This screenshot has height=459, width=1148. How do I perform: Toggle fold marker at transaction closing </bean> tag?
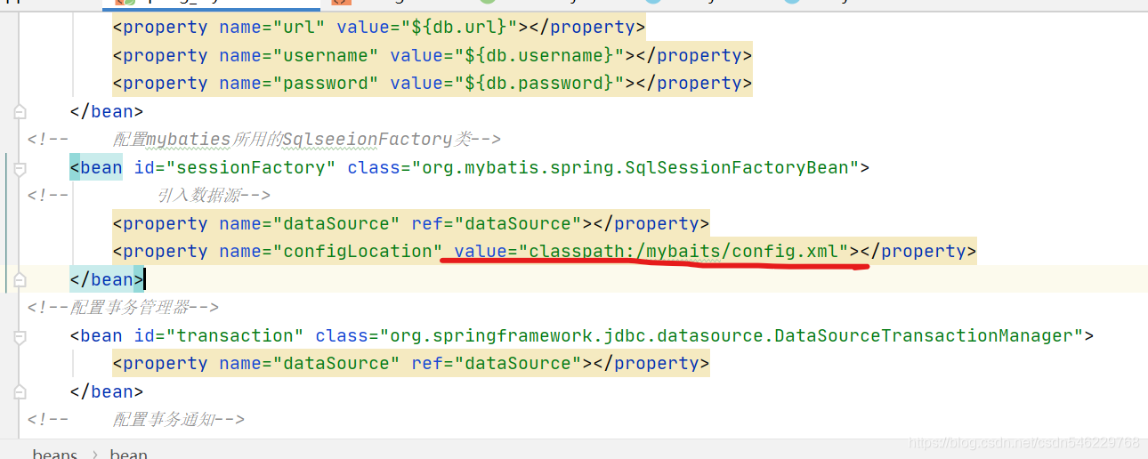tap(20, 391)
